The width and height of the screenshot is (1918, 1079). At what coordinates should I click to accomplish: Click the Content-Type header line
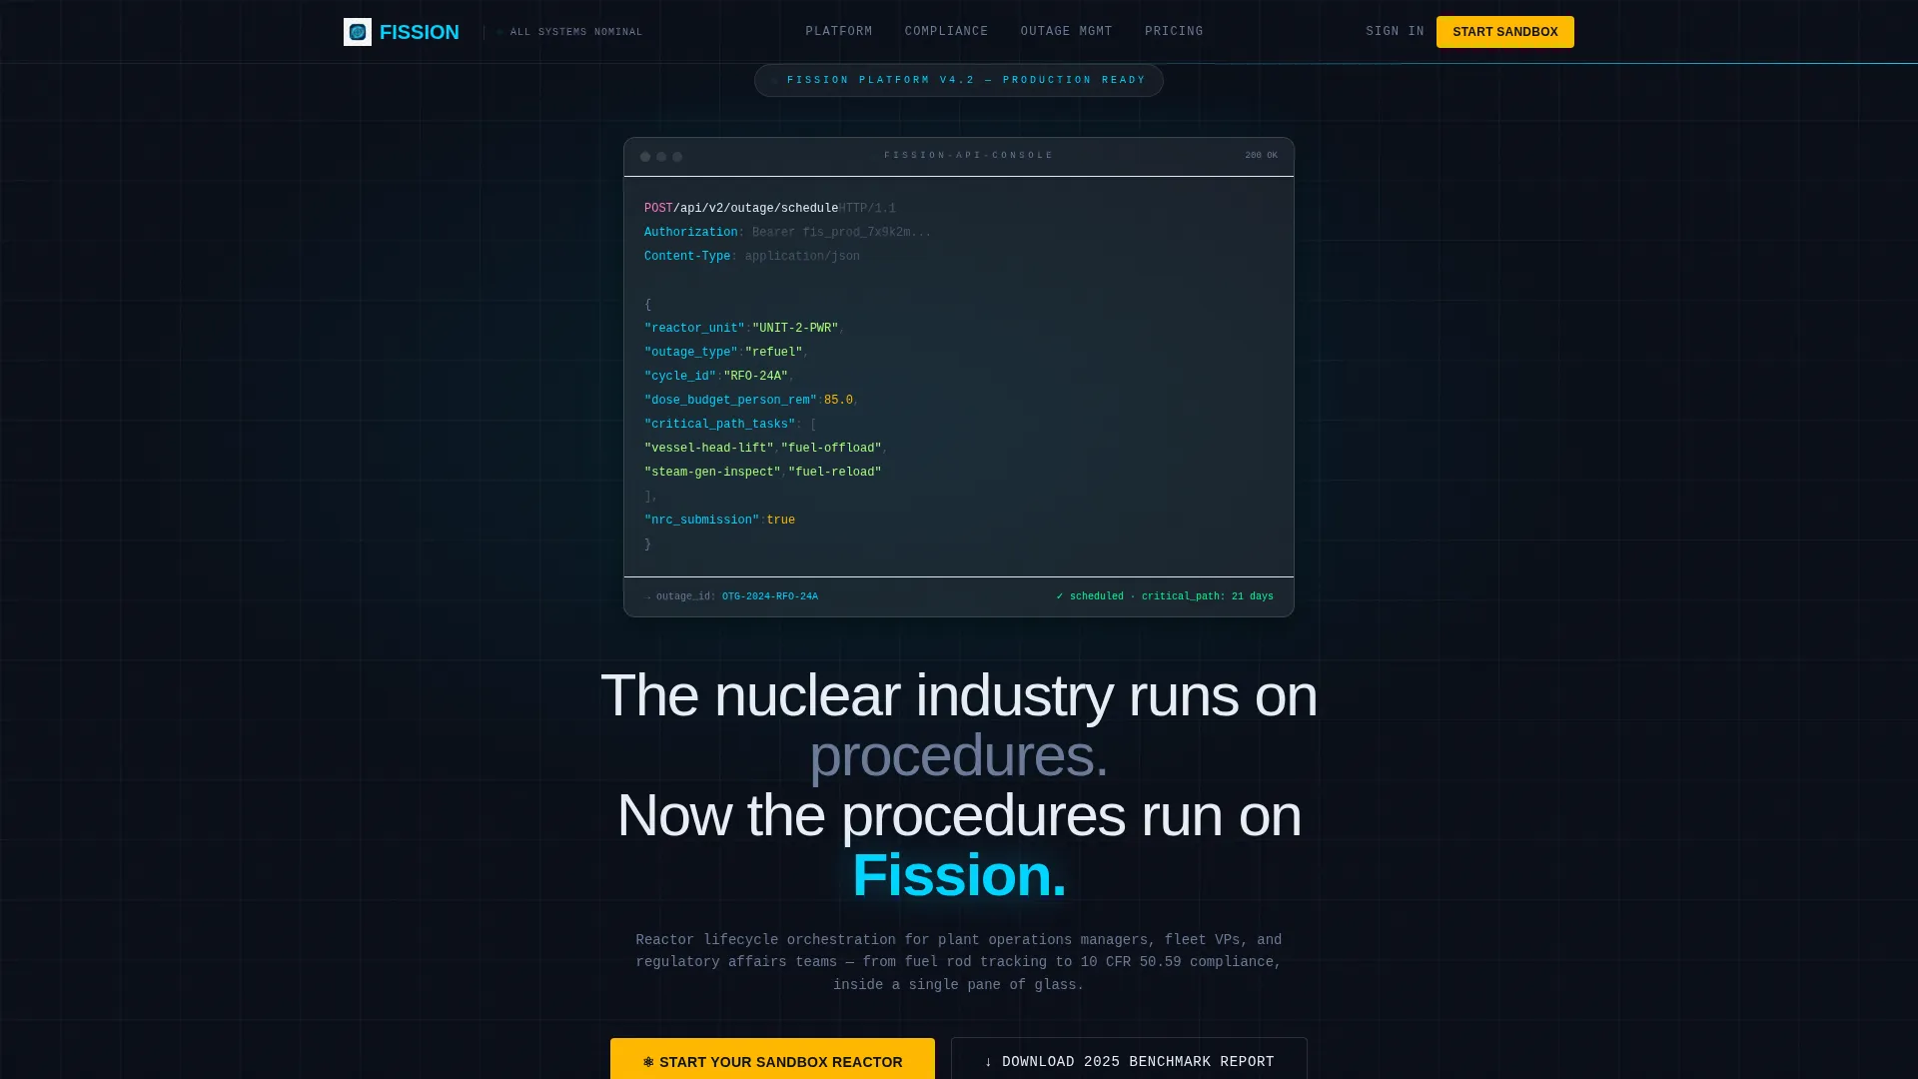(752, 257)
